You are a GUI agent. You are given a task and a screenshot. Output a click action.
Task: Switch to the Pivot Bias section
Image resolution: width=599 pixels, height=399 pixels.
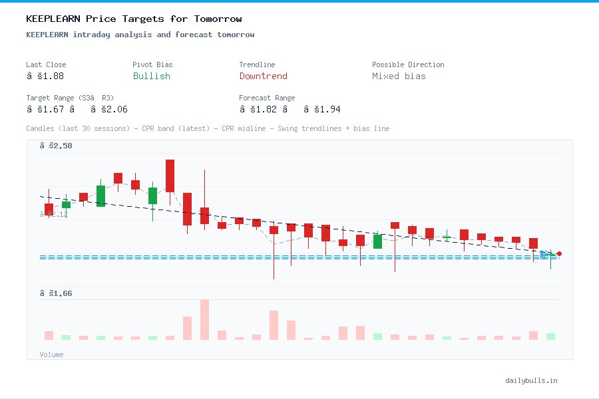(152, 65)
